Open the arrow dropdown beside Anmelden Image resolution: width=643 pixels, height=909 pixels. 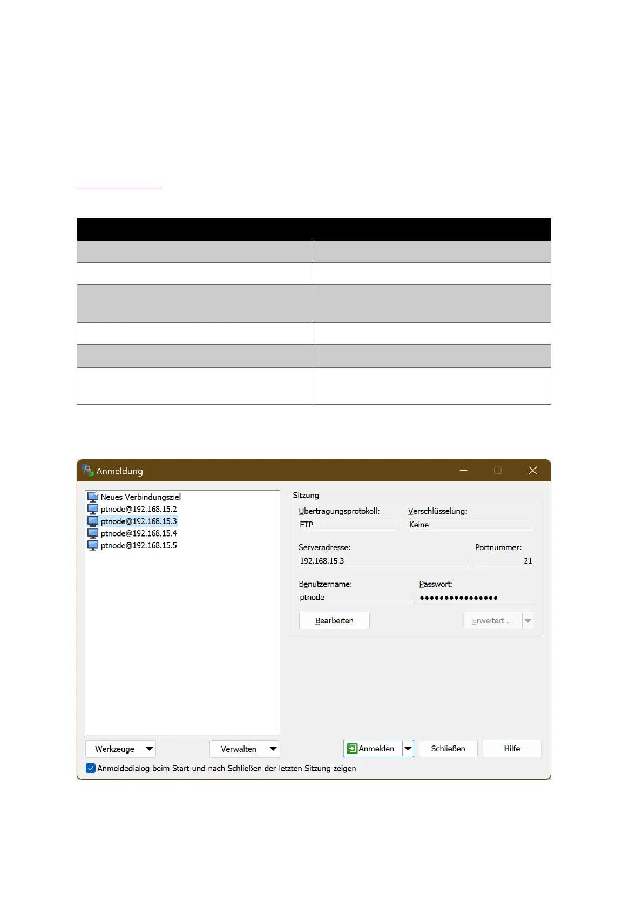pos(408,749)
